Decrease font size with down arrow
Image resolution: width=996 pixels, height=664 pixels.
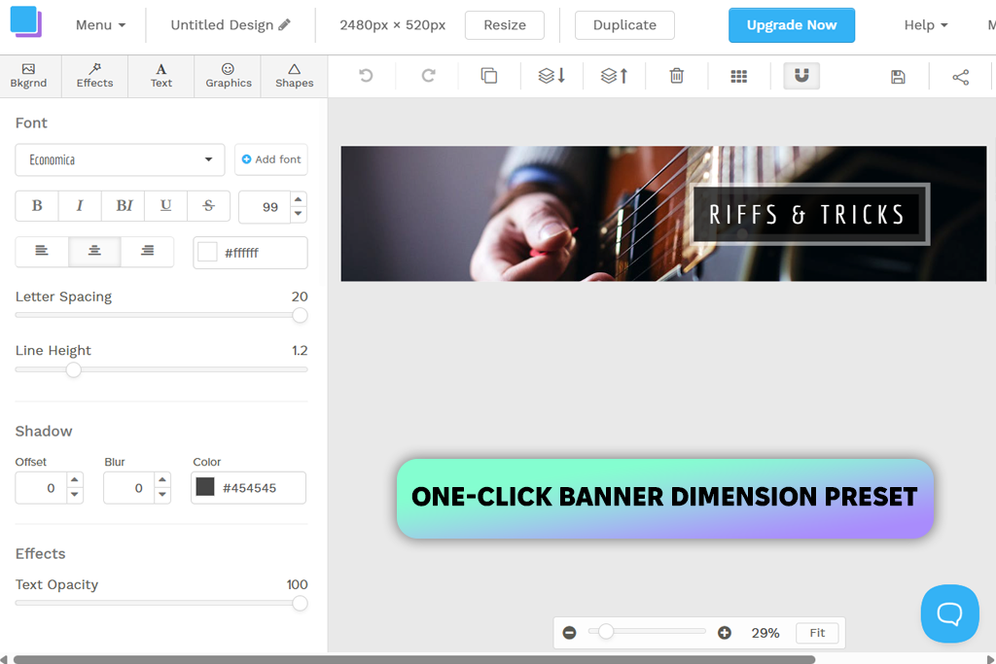point(298,214)
